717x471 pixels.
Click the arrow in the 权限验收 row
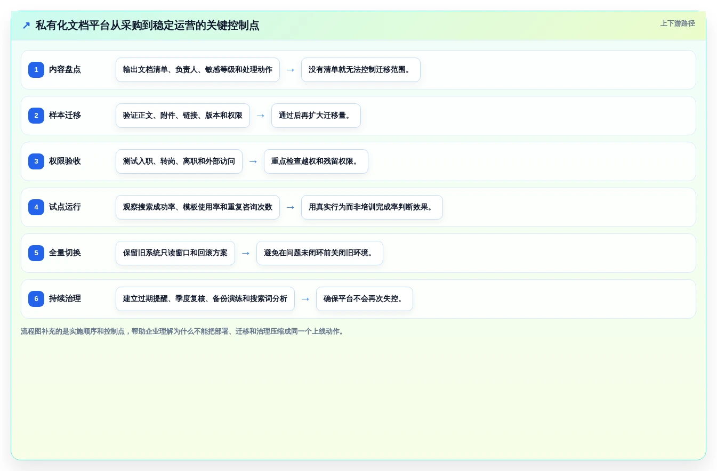(253, 161)
